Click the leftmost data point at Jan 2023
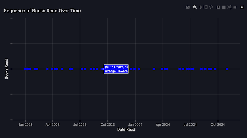Screen dimensions: 247x138 26,69
